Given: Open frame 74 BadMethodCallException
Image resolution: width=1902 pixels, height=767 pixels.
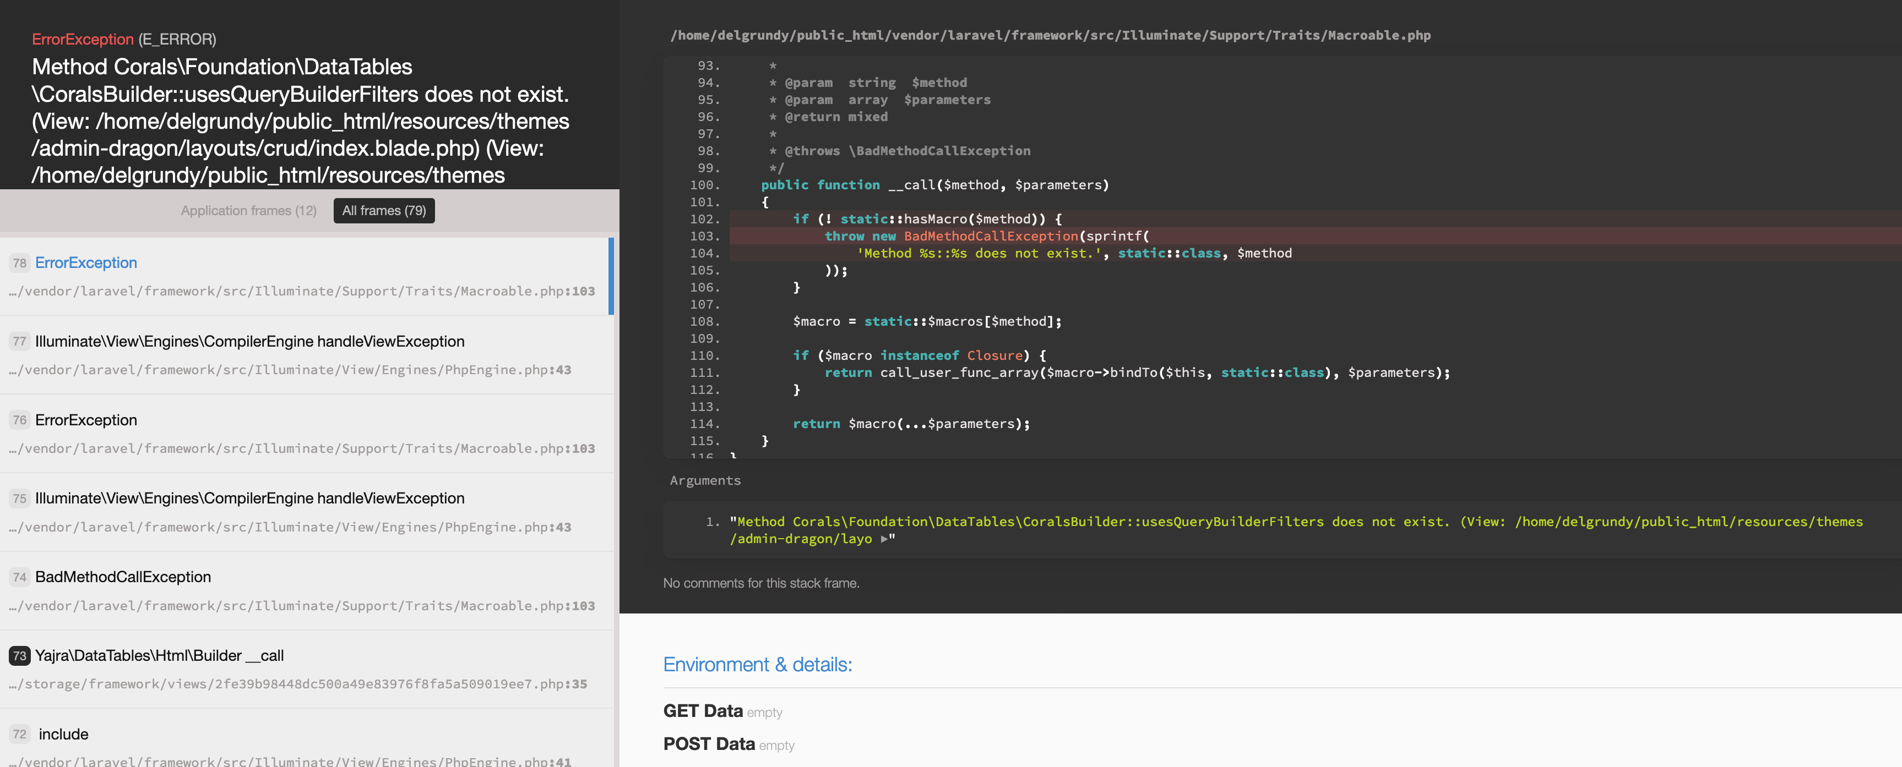Looking at the screenshot, I should click(x=307, y=591).
